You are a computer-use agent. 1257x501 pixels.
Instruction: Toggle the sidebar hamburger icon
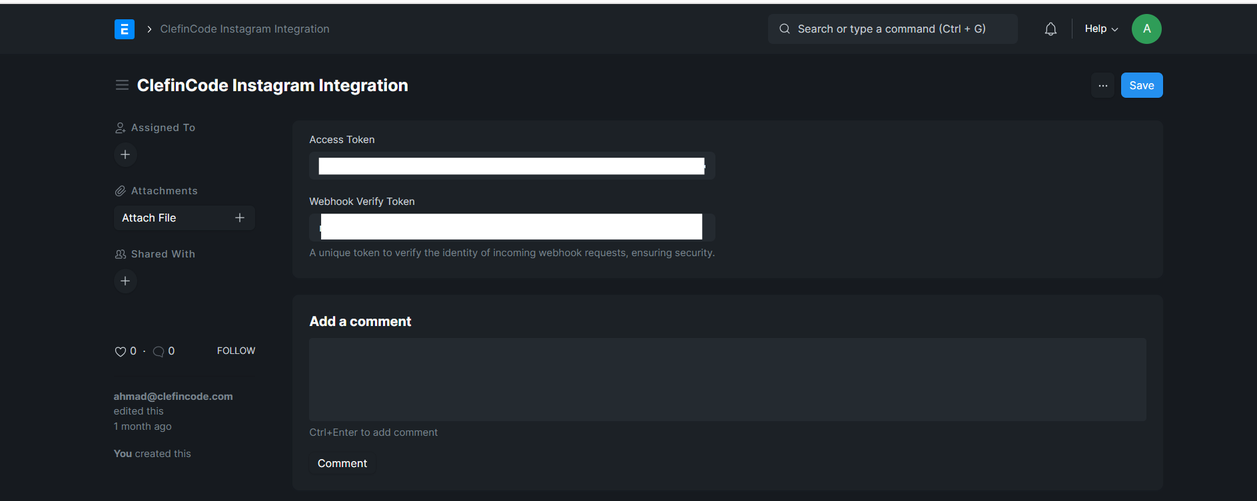tap(122, 85)
